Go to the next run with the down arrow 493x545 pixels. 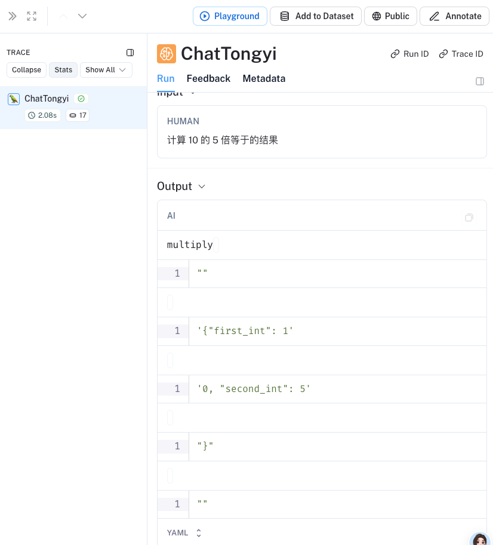click(x=82, y=16)
